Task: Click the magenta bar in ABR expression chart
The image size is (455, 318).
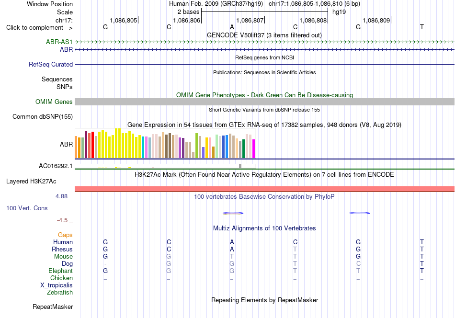Action: point(254,149)
